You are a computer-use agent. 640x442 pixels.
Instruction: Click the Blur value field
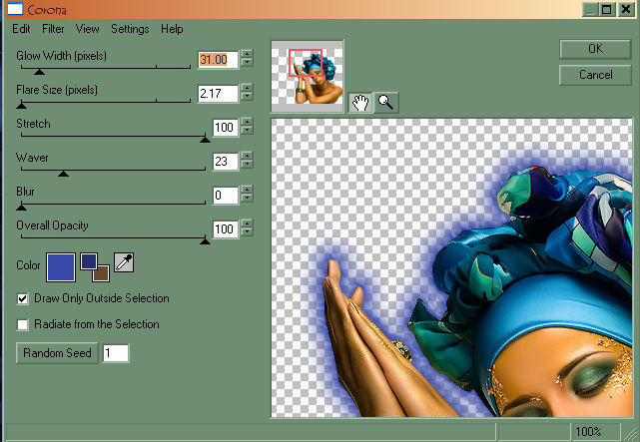pyautogui.click(x=226, y=196)
